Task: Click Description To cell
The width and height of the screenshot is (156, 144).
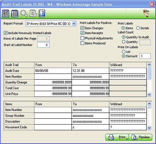Action: (x=91, y=122)
